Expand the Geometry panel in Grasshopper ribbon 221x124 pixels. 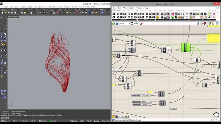124,20
